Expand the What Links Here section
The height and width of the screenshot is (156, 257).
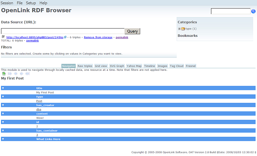pyautogui.click(x=3, y=139)
